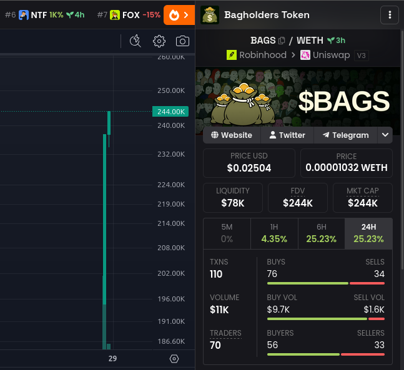Viewport: 404px width, 370px height.
Task: Click the Robinhood chain icon
Action: coord(232,55)
